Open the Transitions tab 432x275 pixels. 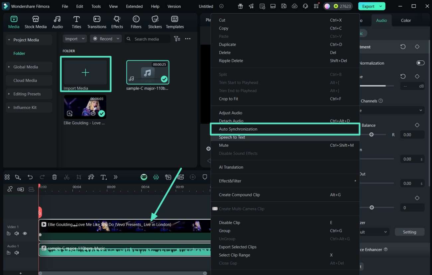[x=97, y=22]
